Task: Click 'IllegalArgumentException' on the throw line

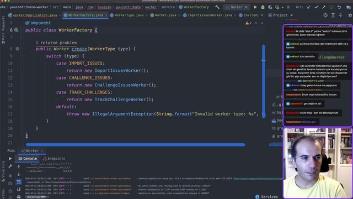Action: pyautogui.click(x=123, y=114)
